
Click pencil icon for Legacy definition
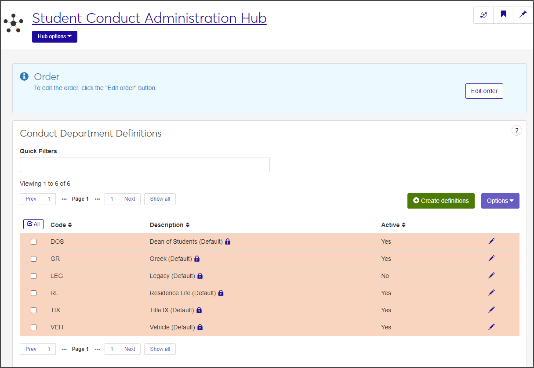click(x=491, y=275)
